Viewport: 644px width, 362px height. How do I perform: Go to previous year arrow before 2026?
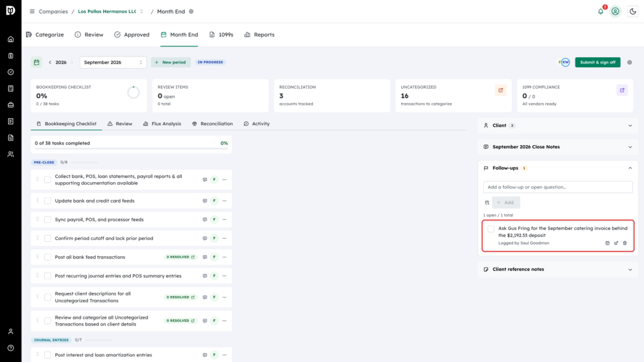click(x=50, y=62)
